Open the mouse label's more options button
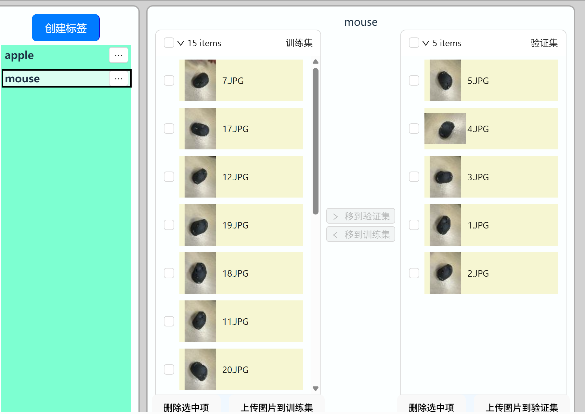Screen dimensions: 585x414 (x=118, y=79)
